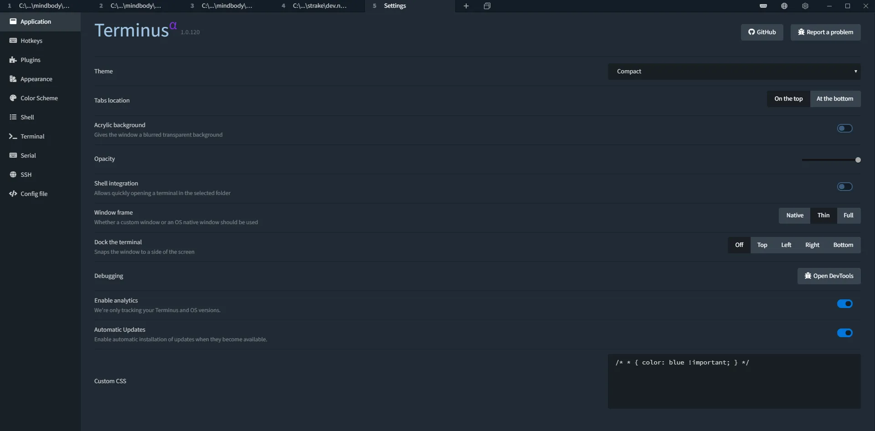The height and width of the screenshot is (431, 875).
Task: Set terminal docking to Off
Action: [x=739, y=245]
